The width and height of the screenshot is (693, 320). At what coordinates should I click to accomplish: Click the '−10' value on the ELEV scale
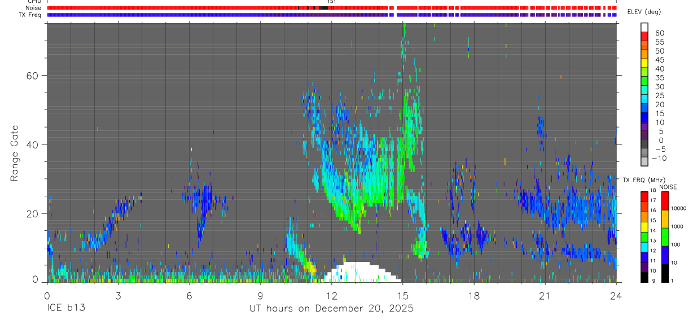point(658,158)
